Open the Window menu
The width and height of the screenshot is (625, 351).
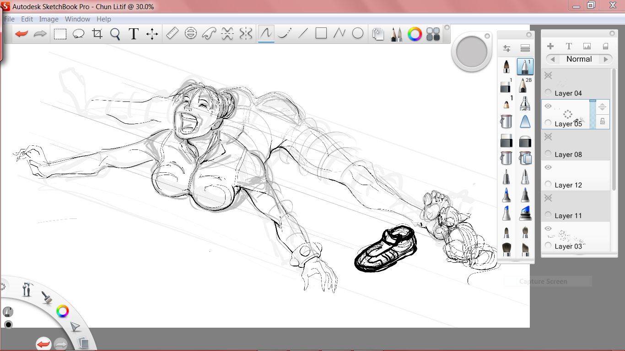click(77, 19)
